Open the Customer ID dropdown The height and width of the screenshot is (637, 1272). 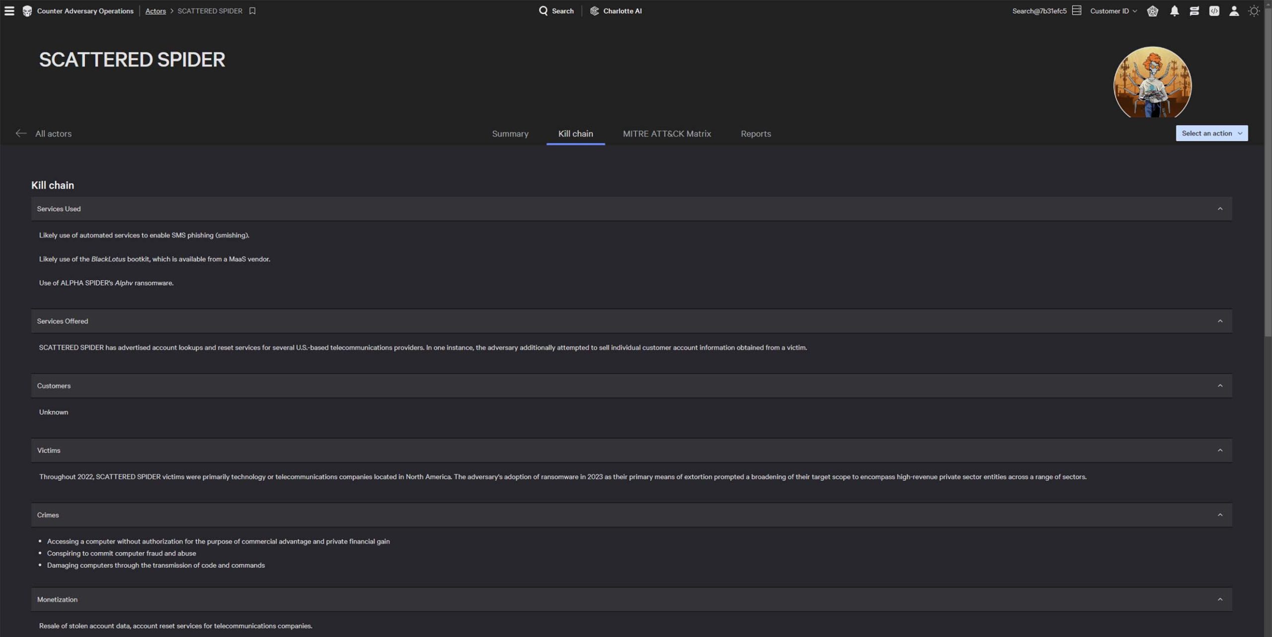(1113, 11)
